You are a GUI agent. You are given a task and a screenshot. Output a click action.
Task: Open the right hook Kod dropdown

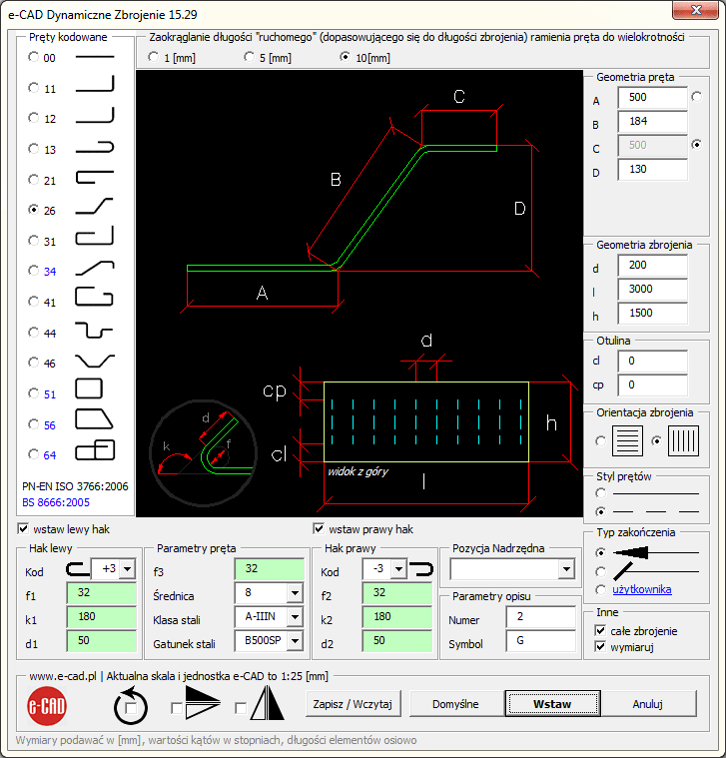click(398, 569)
